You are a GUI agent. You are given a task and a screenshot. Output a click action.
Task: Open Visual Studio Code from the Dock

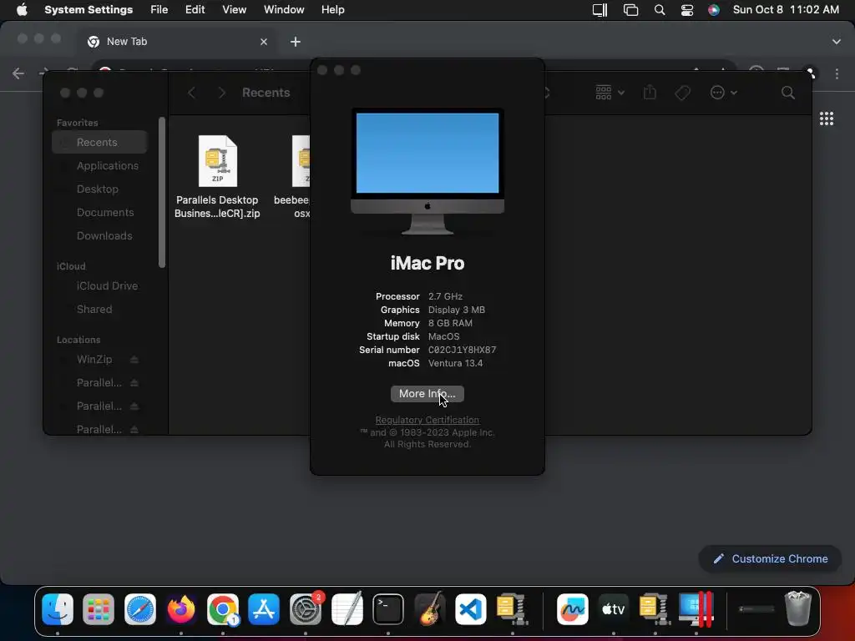[471, 608]
